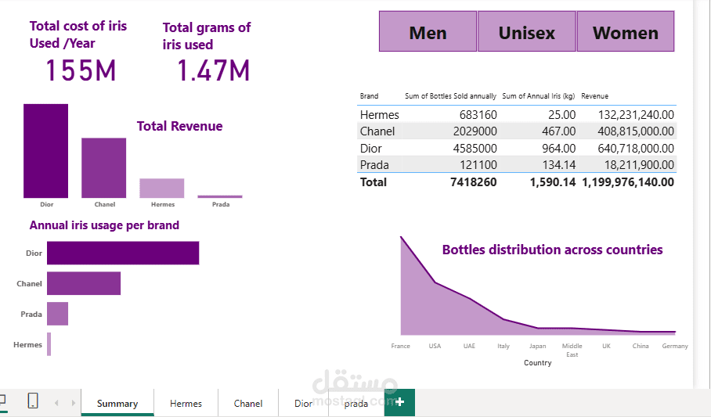Sort by Sum of Bottles Sold annually header
The height and width of the screenshot is (417, 711).
[x=450, y=96]
